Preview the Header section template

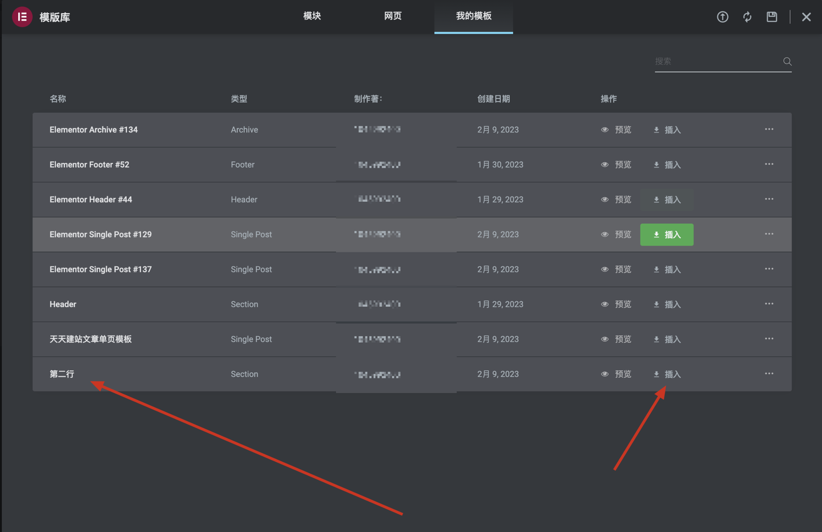pyautogui.click(x=616, y=304)
